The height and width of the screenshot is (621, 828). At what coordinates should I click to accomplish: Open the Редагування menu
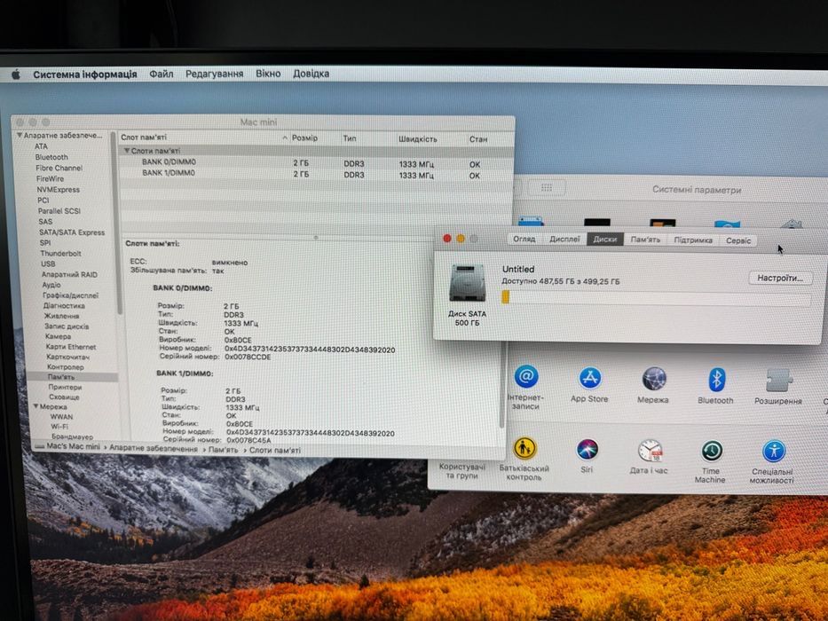point(214,74)
